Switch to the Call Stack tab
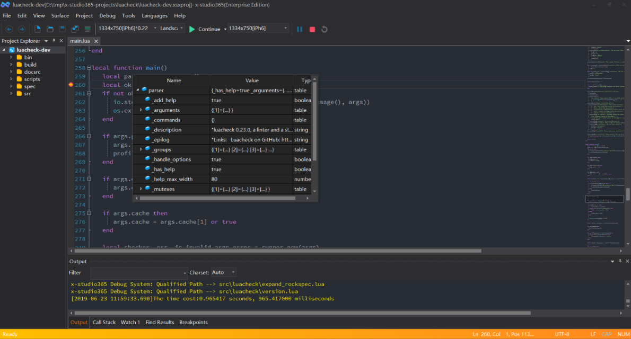Image resolution: width=631 pixels, height=339 pixels. pyautogui.click(x=104, y=322)
